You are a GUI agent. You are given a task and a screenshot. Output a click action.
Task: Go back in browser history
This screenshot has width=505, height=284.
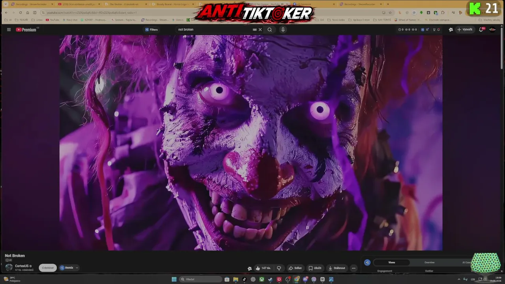[x=6, y=13]
